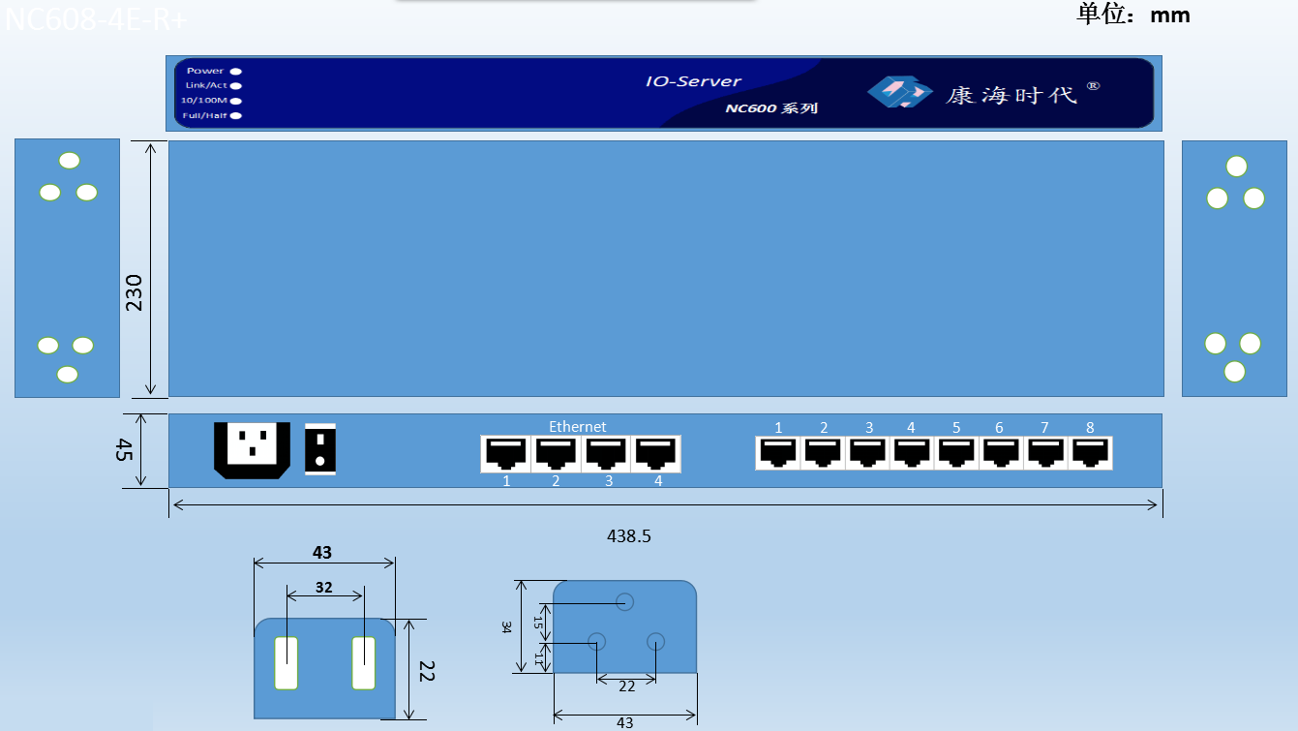Click the "康海时代" brand name
Viewport: 1298px width, 731px height.
pos(1011,95)
